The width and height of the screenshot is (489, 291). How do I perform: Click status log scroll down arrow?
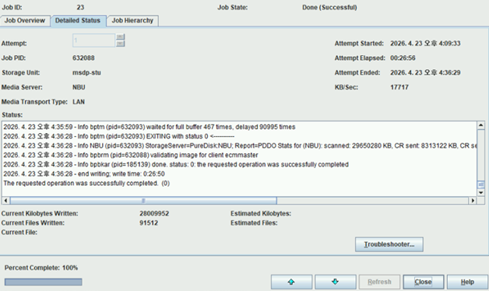481,192
